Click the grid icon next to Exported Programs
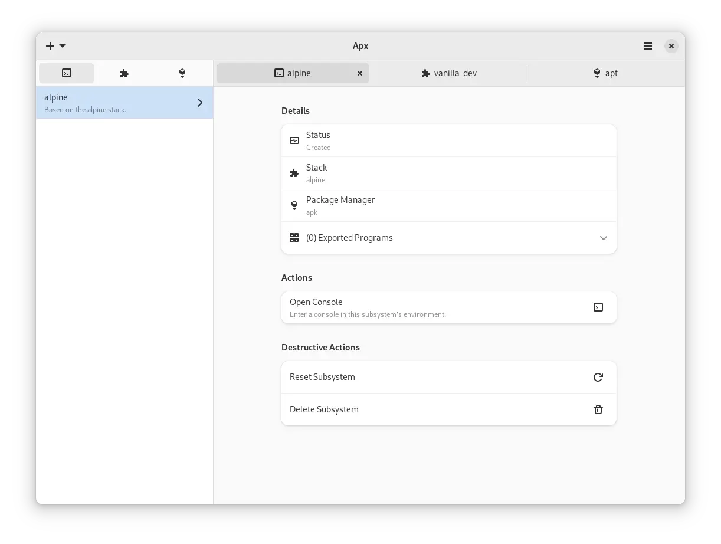This screenshot has height=544, width=721. 294,238
